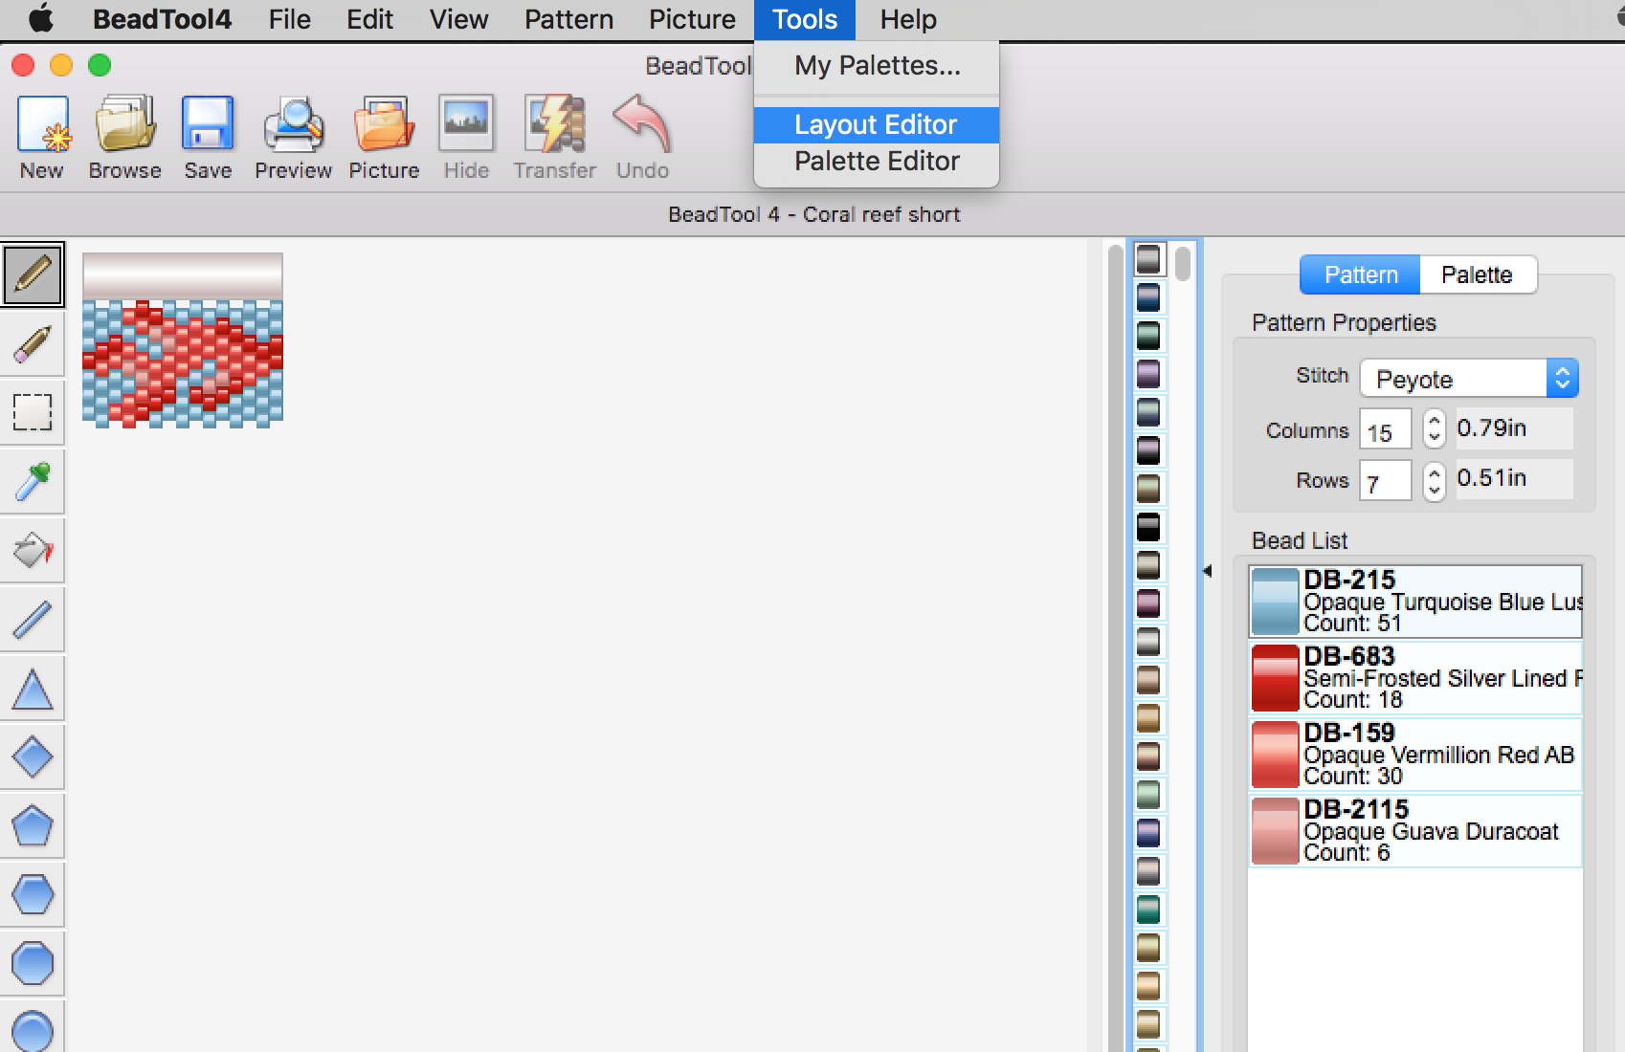The width and height of the screenshot is (1625, 1052).
Task: Select the DB-215 Opaque Turquoise Blue bead
Action: (1415, 601)
